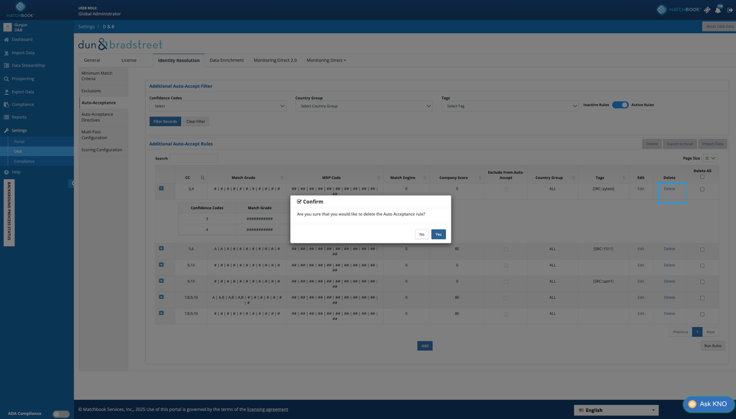This screenshot has height=419, width=736.
Task: Click the Export Data sidebar icon
Action: 6,92
